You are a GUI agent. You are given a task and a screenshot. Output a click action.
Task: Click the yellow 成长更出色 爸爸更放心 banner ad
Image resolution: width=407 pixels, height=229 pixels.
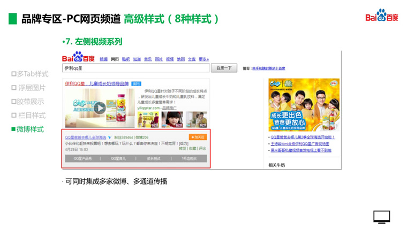(x=304, y=105)
